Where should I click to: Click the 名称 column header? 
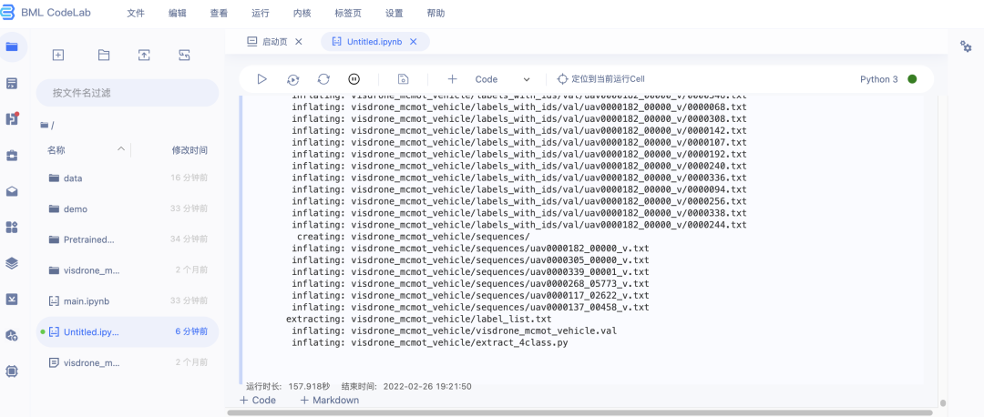pyautogui.click(x=56, y=150)
